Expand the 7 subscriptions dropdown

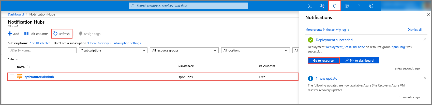point(113,50)
